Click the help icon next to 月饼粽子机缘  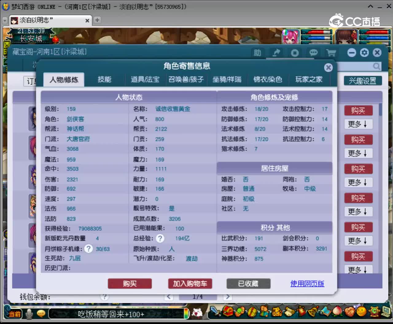point(88,249)
